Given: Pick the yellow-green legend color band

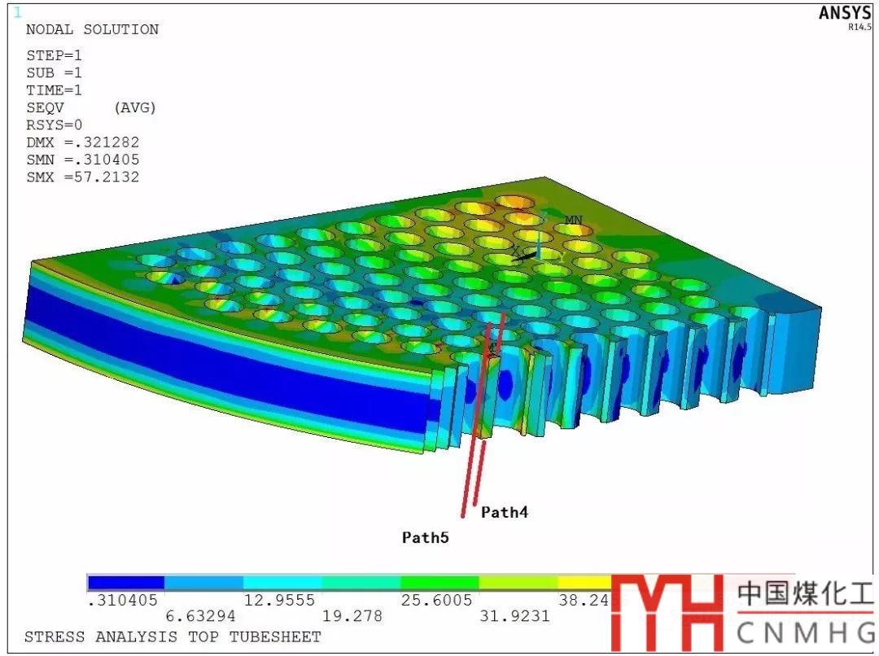Looking at the screenshot, I should pyautogui.click(x=518, y=583).
